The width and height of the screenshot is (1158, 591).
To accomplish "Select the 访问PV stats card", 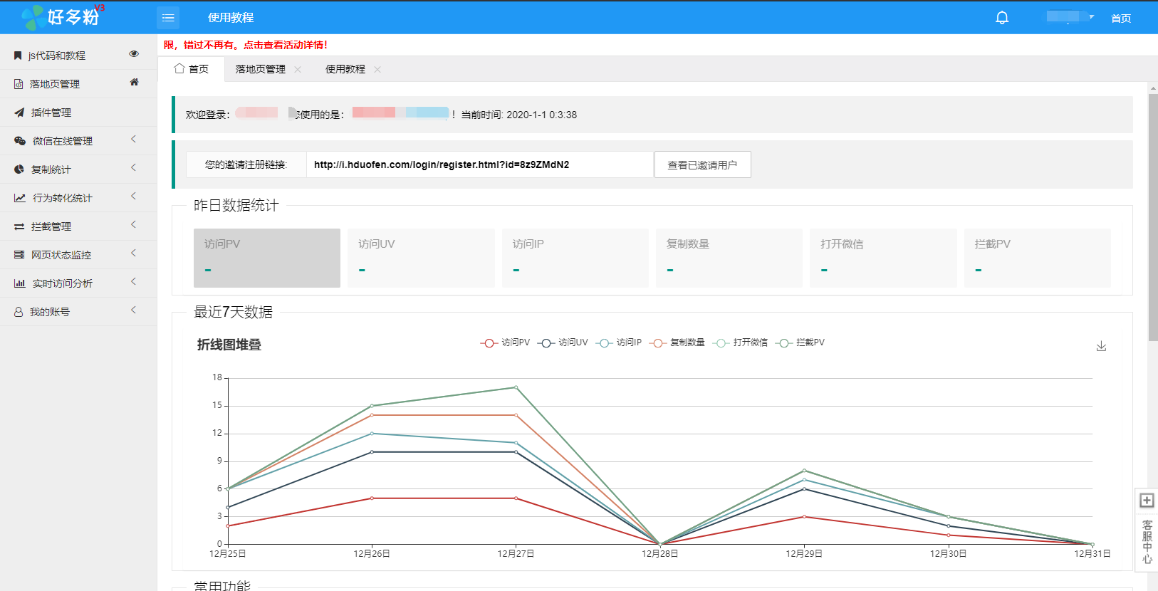I will [x=267, y=258].
